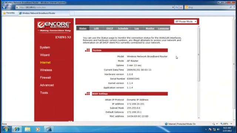Click the Uptime value 3 min 13 sec

pyautogui.click(x=134, y=65)
